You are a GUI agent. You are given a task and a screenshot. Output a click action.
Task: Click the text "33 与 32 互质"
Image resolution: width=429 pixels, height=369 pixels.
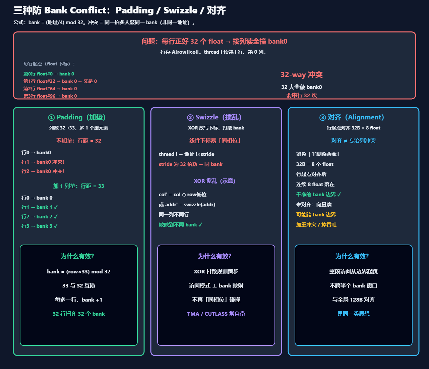point(79,285)
